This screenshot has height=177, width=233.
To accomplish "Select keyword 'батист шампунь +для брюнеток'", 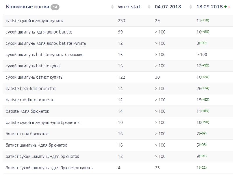I will pos(36,145).
